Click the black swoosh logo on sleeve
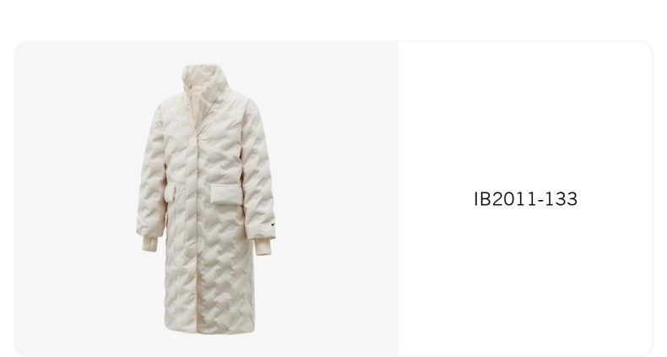The image size is (667, 357). click(273, 224)
